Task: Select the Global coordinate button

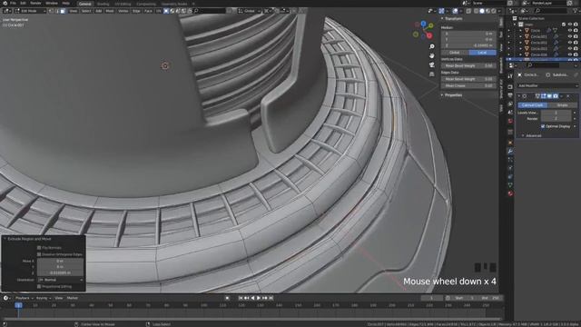Action: [x=455, y=53]
